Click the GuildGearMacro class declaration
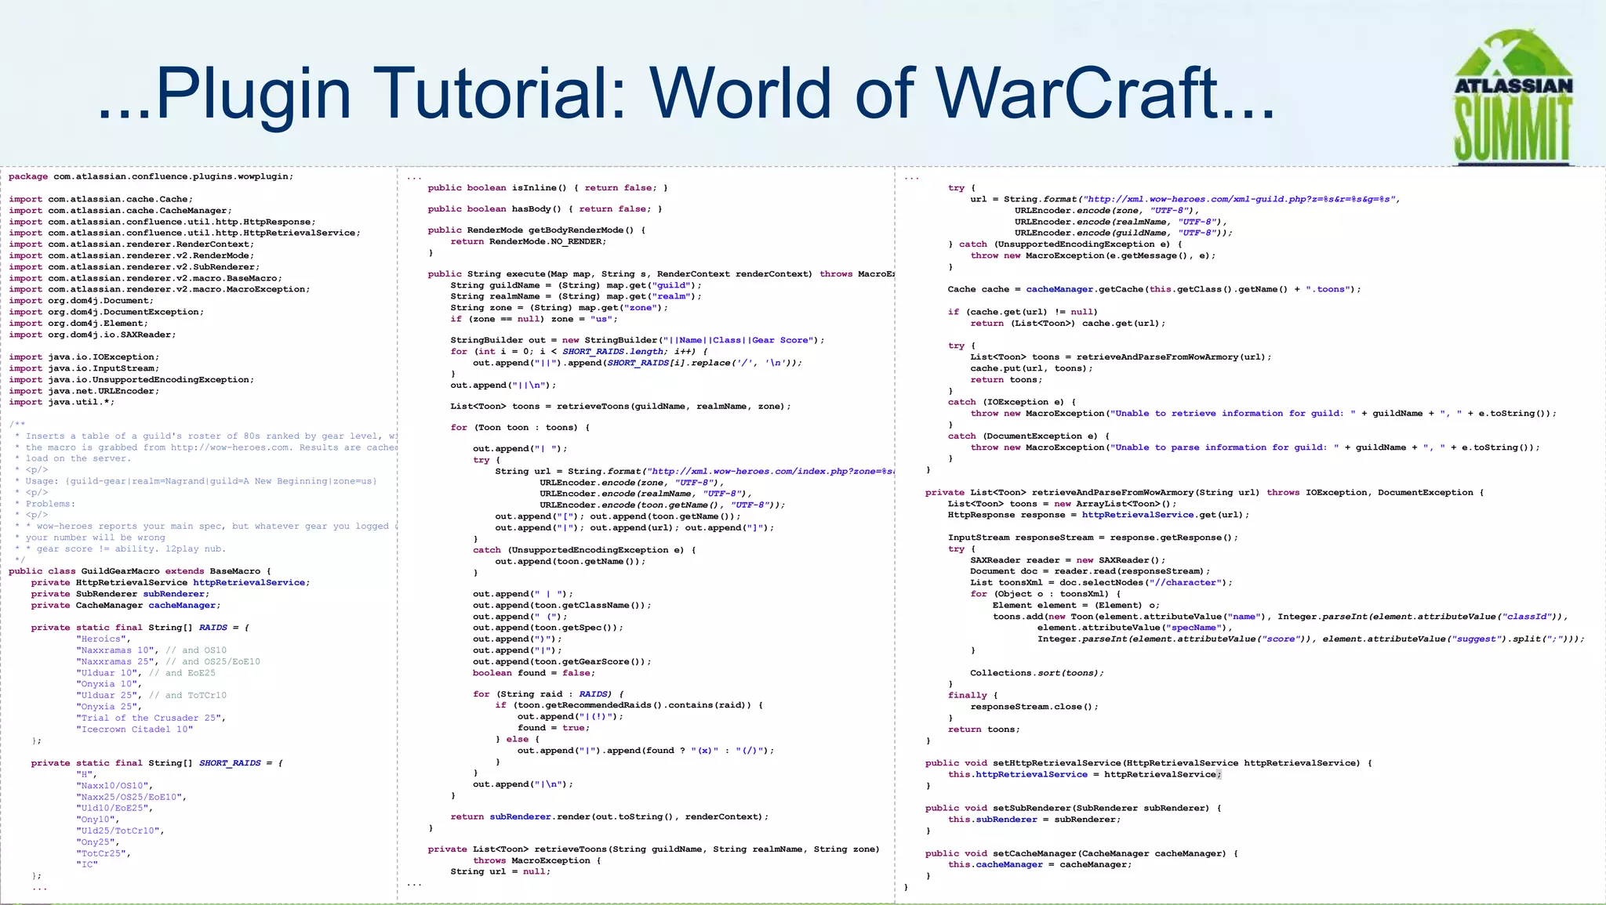The width and height of the screenshot is (1606, 905). click(140, 571)
